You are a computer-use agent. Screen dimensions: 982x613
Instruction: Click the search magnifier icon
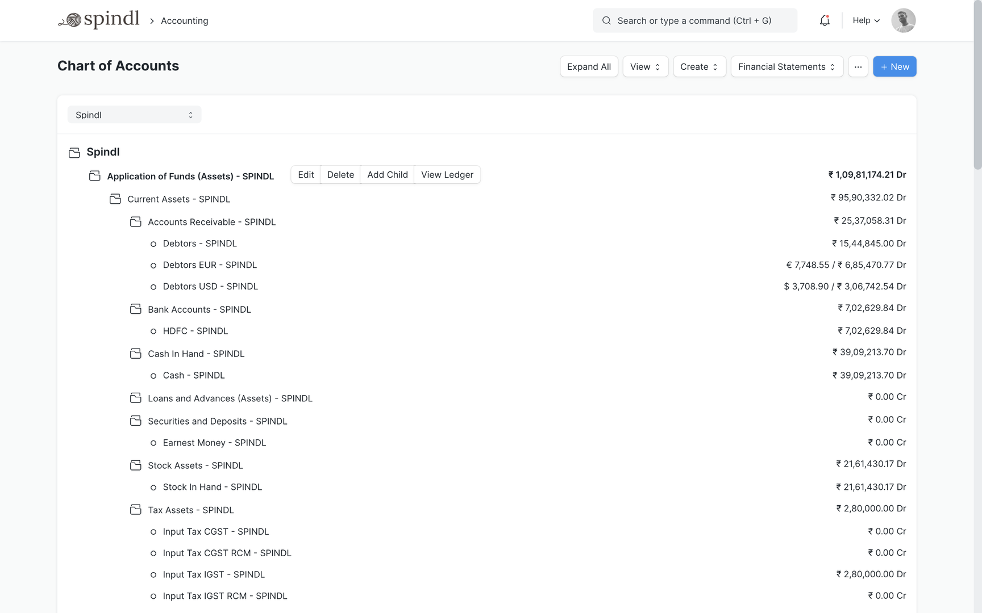coord(606,20)
